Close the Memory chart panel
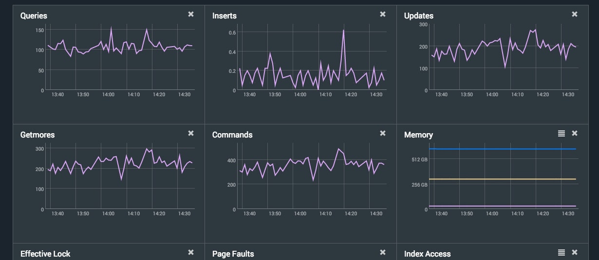This screenshot has height=260, width=599. pos(575,133)
